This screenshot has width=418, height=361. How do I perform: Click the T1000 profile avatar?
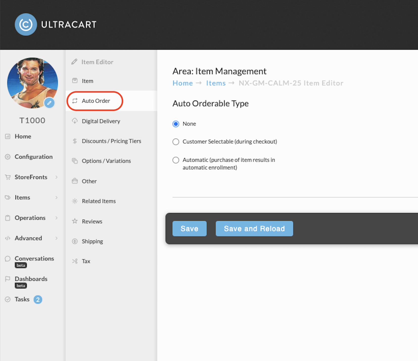click(33, 83)
